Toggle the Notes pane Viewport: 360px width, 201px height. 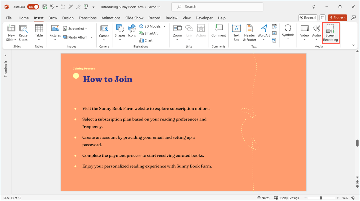[x=263, y=198]
